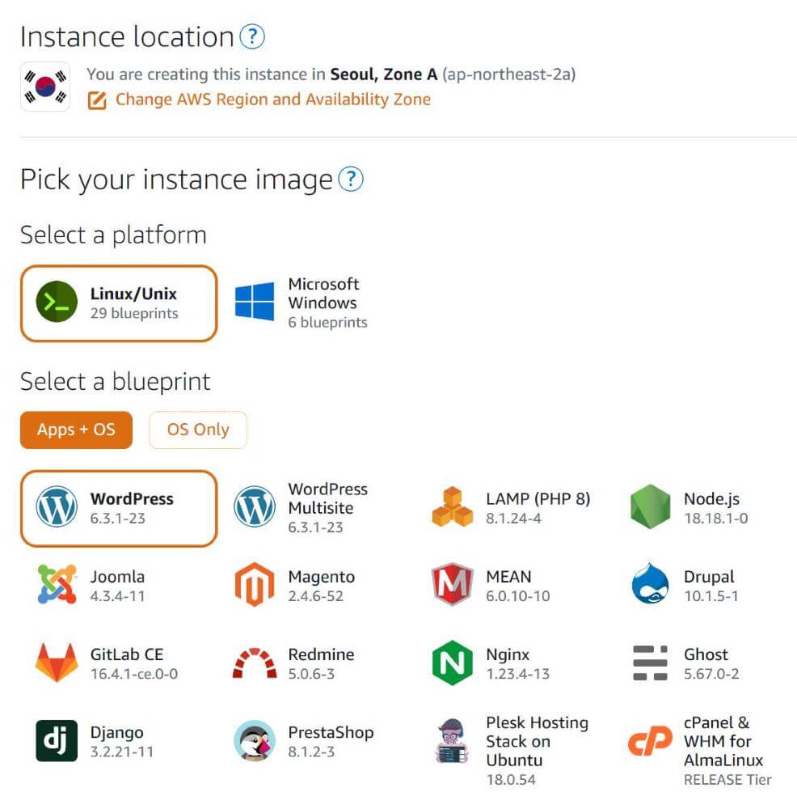Pick the cPanel & WHM icon
797x809 pixels.
coord(651,741)
